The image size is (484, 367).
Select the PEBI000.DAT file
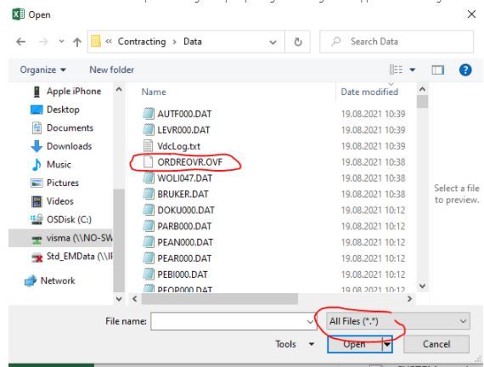click(x=183, y=274)
